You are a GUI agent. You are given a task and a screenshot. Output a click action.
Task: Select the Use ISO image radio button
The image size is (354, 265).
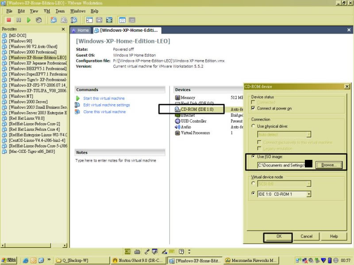253,156
